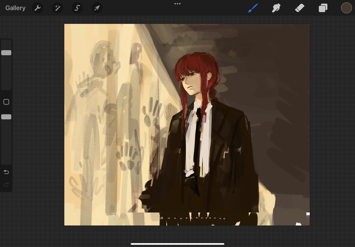Open the active color picker circle
This screenshot has width=355, height=247.
[x=346, y=8]
